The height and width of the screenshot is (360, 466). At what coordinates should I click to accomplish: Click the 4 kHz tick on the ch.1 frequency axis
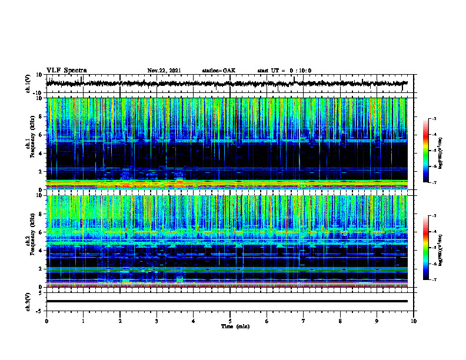pos(42,154)
